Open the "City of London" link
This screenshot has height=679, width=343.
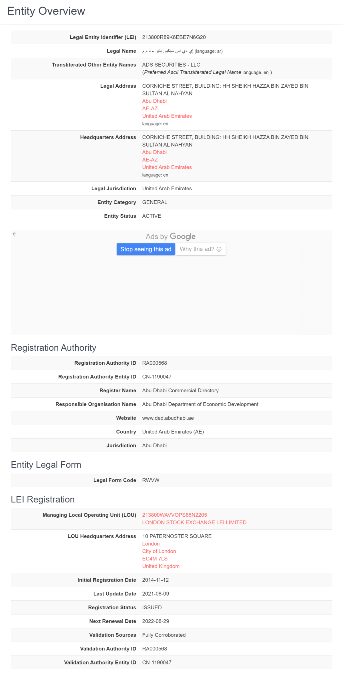[x=159, y=551]
